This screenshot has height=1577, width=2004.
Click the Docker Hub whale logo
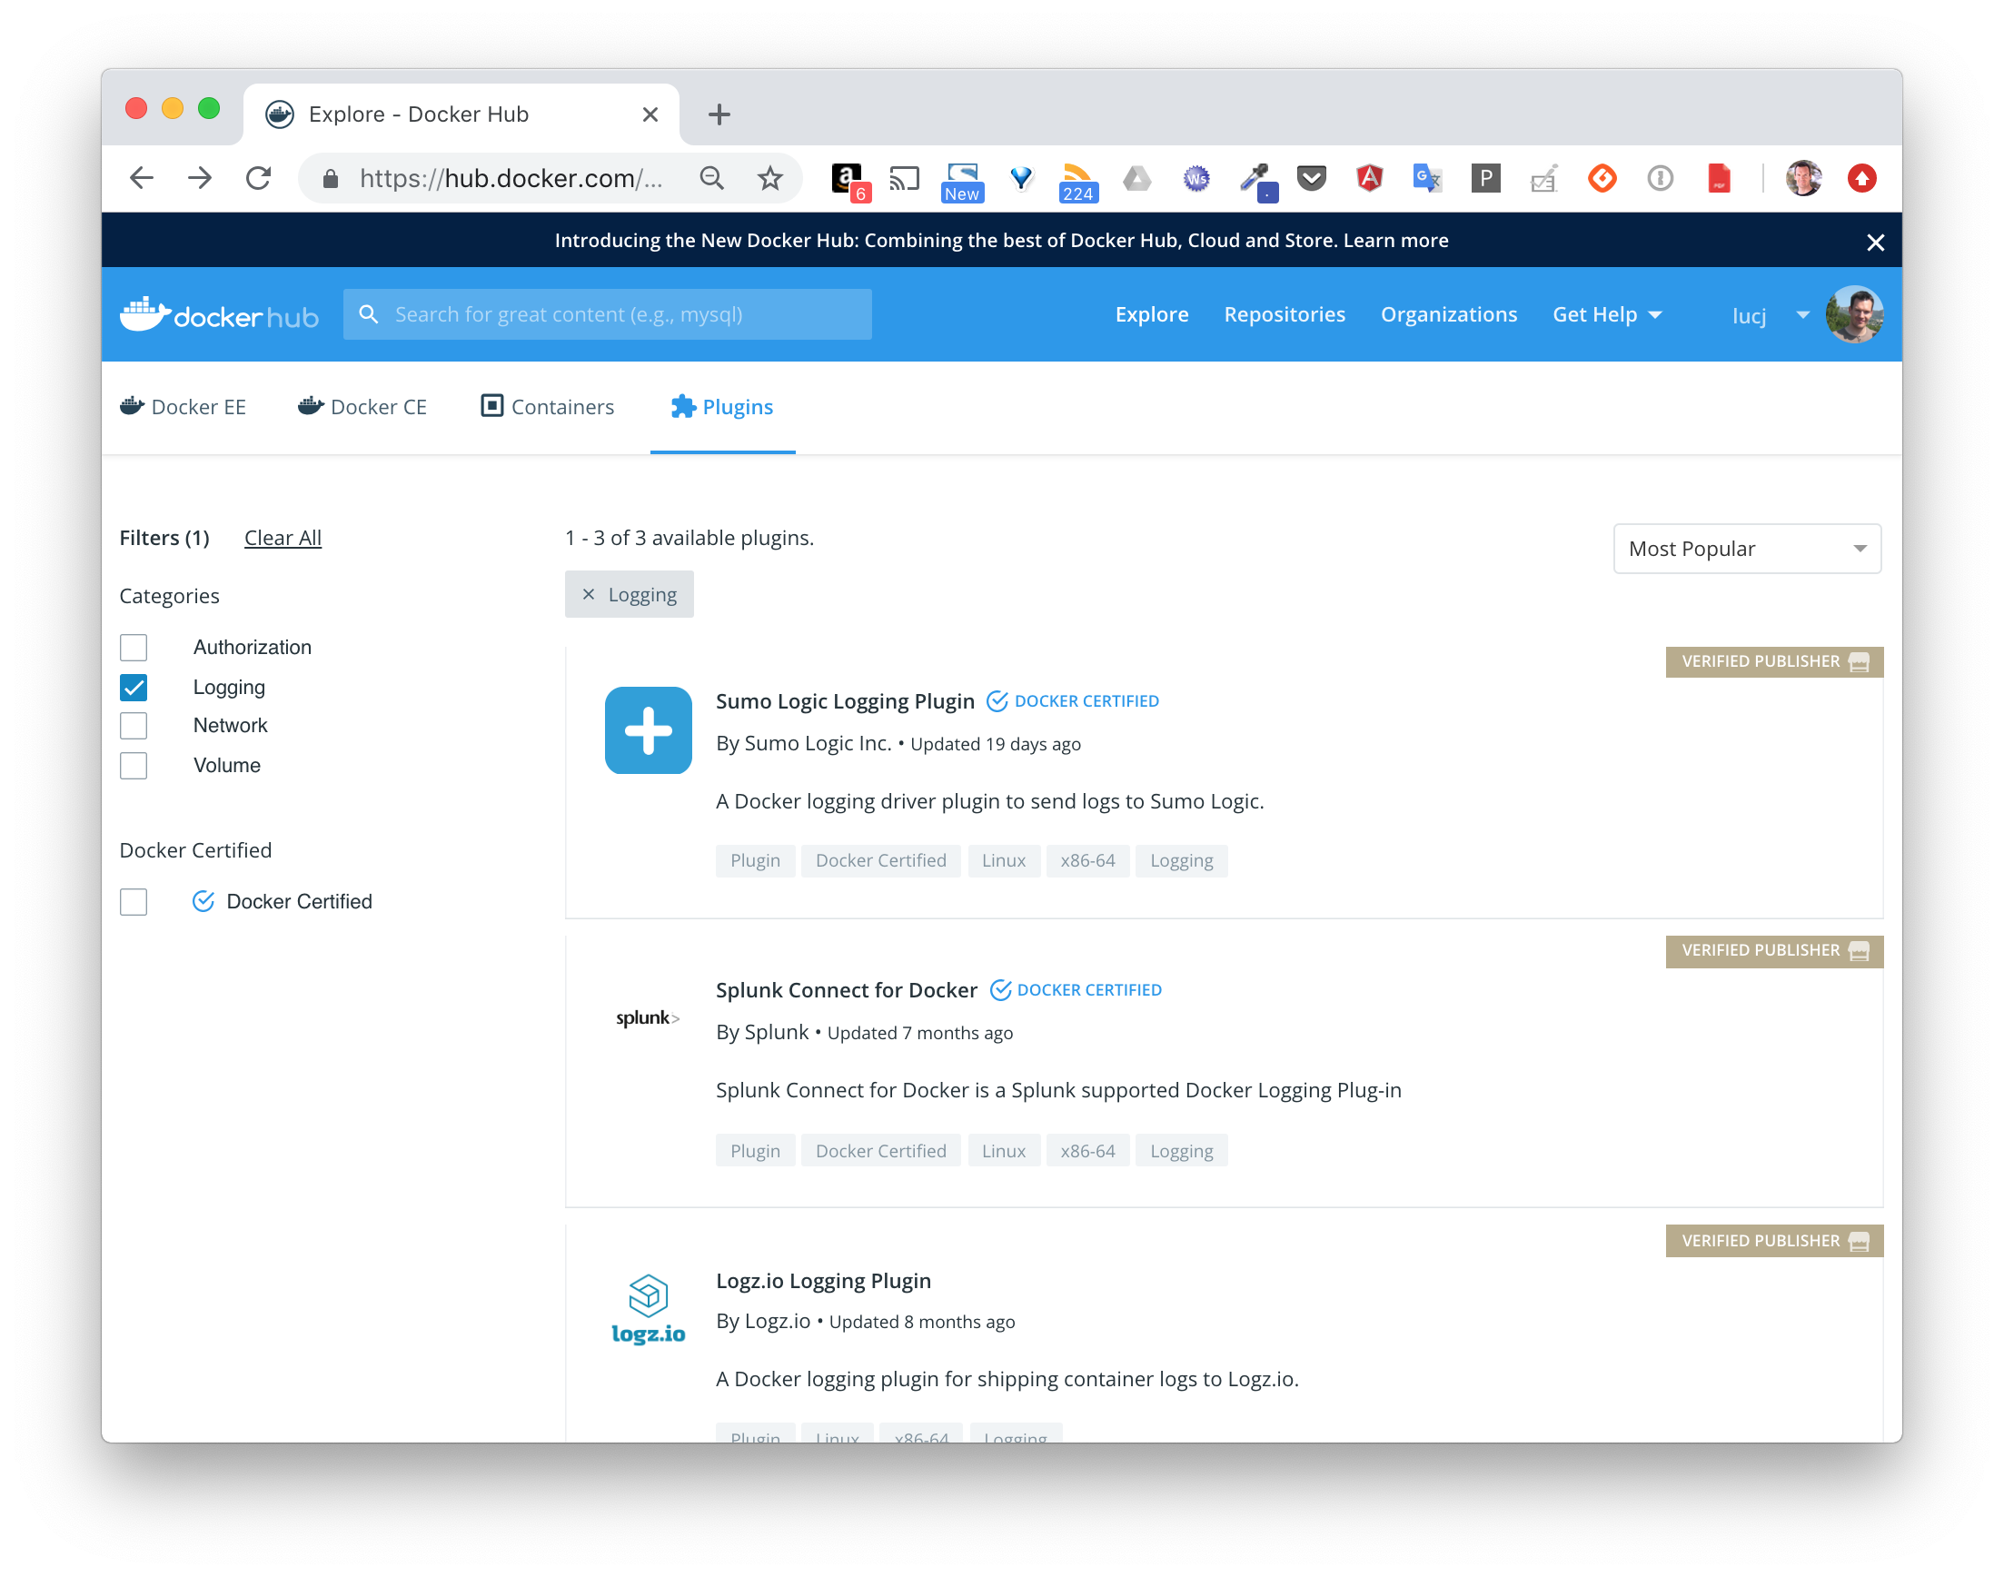(219, 315)
